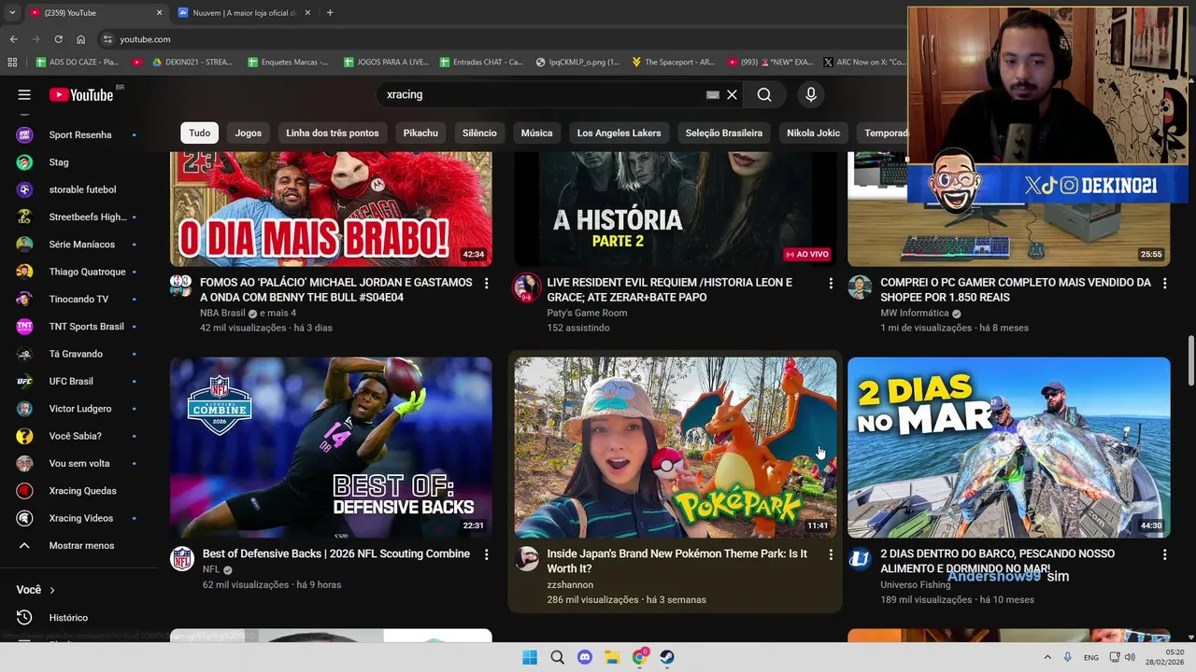This screenshot has width=1196, height=672.
Task: Open the Windows Start button
Action: pos(530,657)
